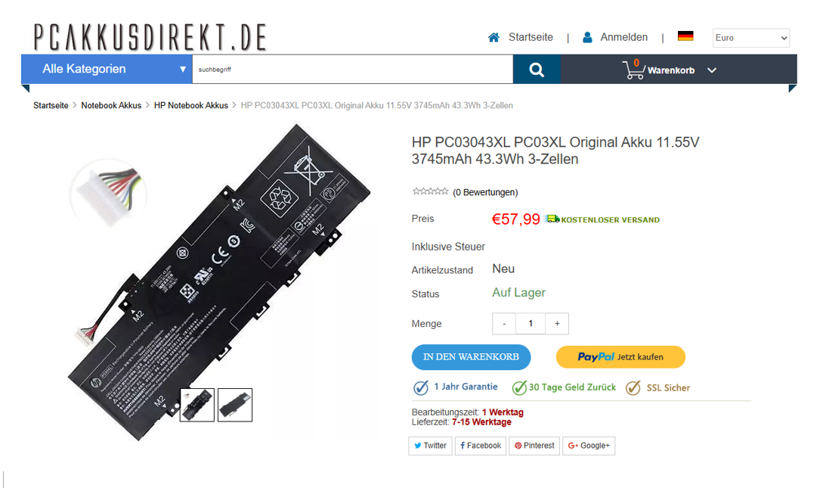Expand the Warenkorb chevron
This screenshot has height=488, width=823.
pyautogui.click(x=712, y=70)
